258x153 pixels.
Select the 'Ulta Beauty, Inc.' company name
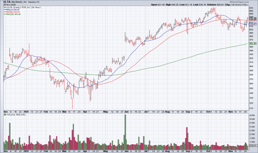coord(18,2)
